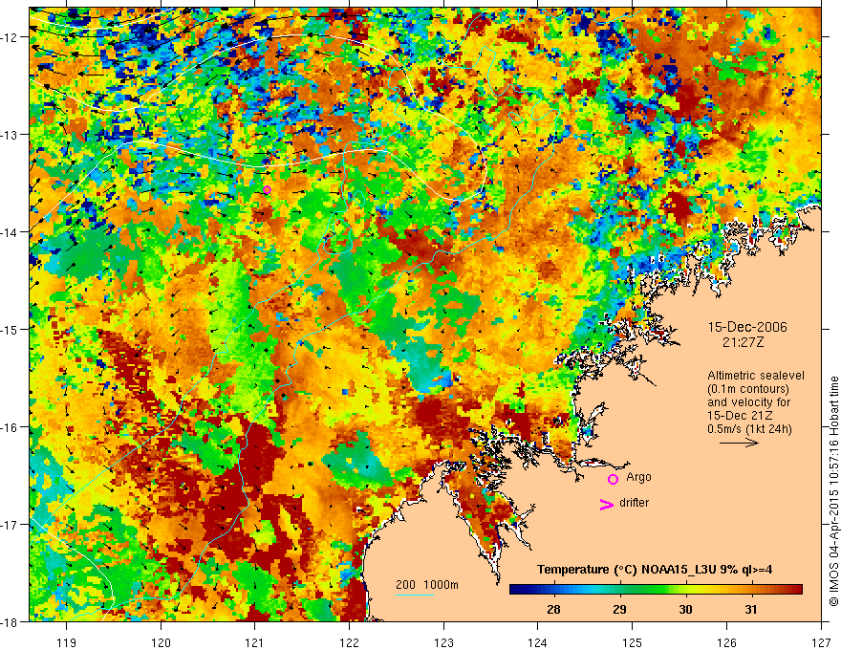Click the 29 value on the temperature scale
Image resolution: width=841 pixels, height=650 pixels.
tap(619, 609)
